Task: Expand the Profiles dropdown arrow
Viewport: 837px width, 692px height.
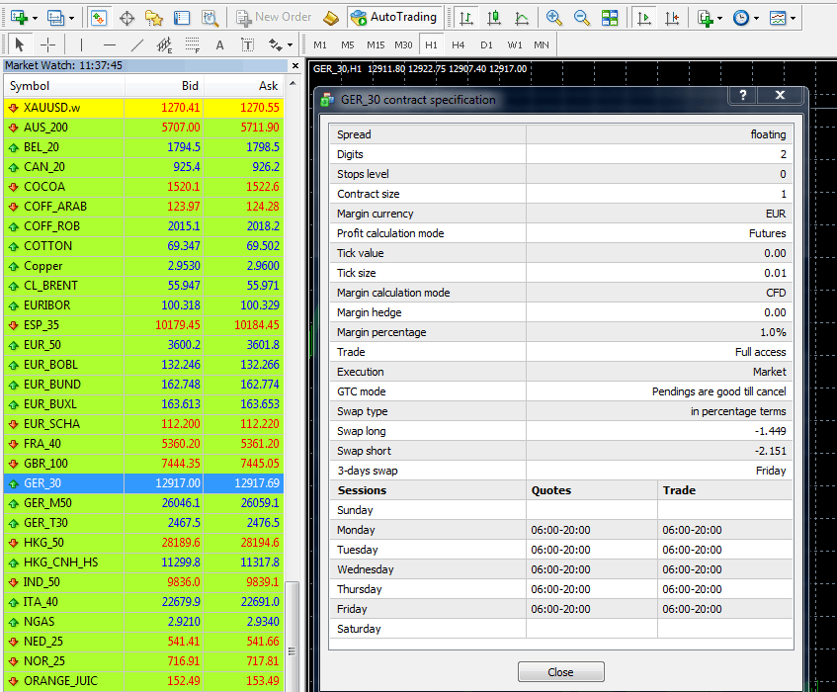Action: 71,18
